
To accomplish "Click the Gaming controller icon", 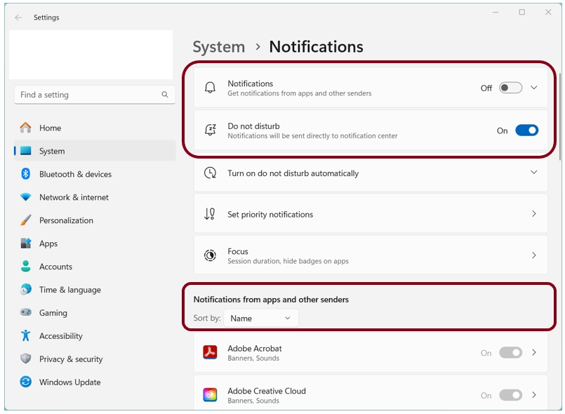I will coord(26,313).
